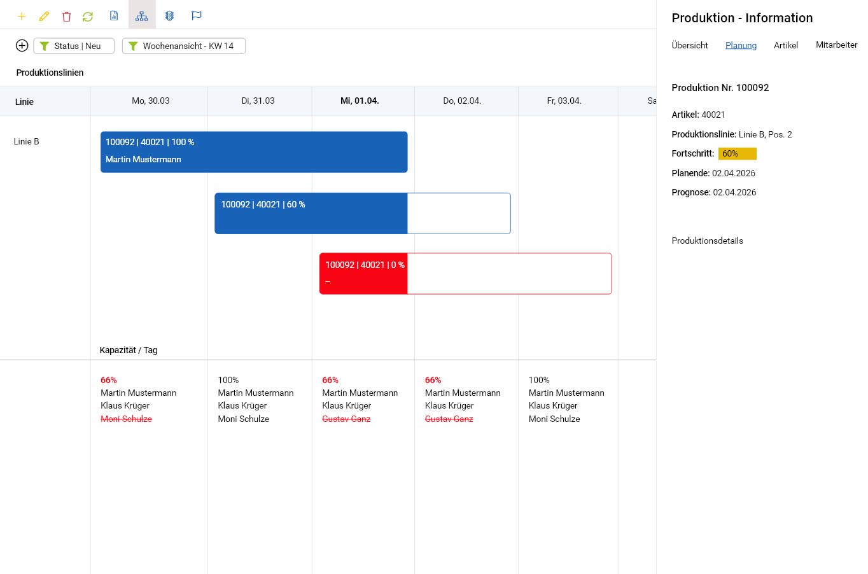Click the Mi, 01.04. day header
This screenshot has width=868, height=574.
(360, 101)
